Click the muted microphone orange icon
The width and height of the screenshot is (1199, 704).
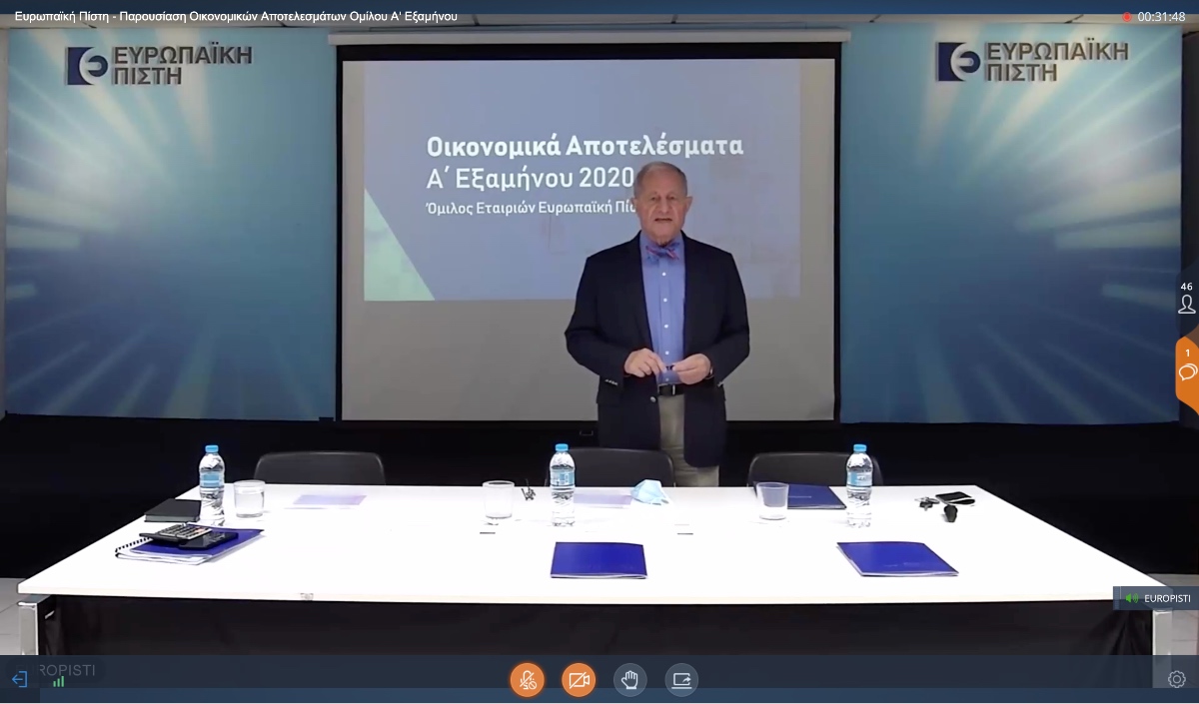click(528, 680)
